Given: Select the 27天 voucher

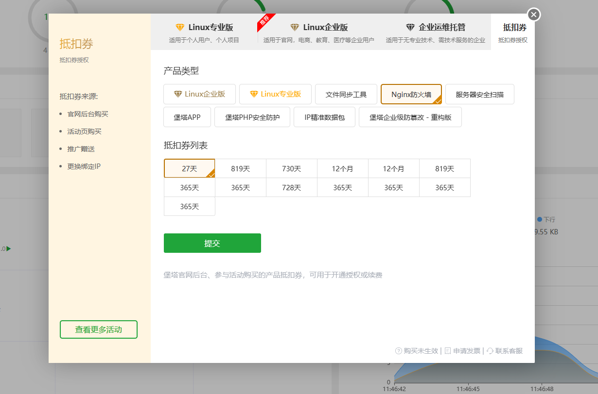Looking at the screenshot, I should (190, 168).
